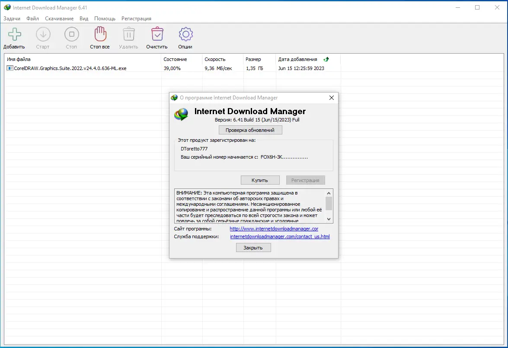Open the Помощь menu

coord(105,19)
